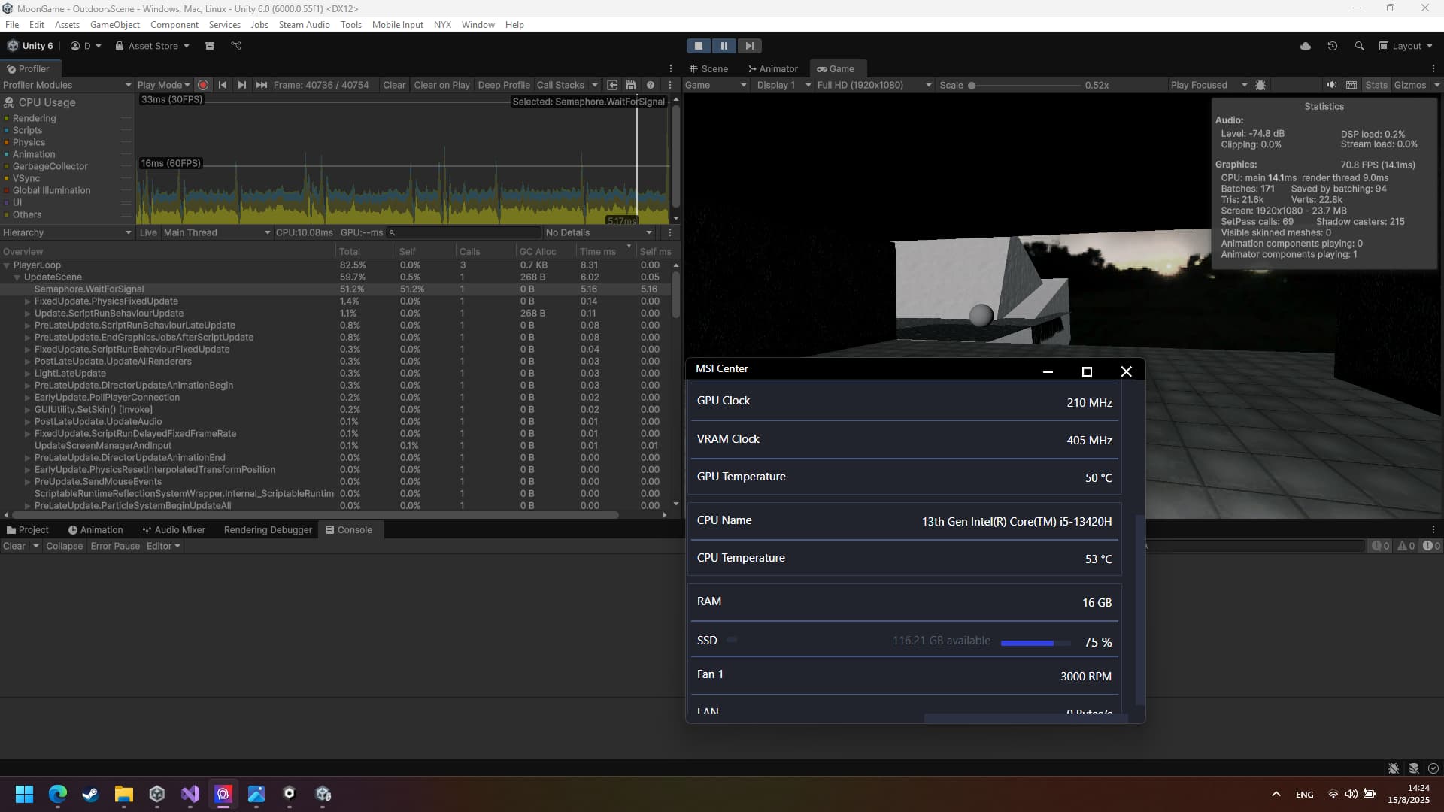The height and width of the screenshot is (812, 1444).
Task: Adjust the Game view Scale slider
Action: [x=972, y=85]
